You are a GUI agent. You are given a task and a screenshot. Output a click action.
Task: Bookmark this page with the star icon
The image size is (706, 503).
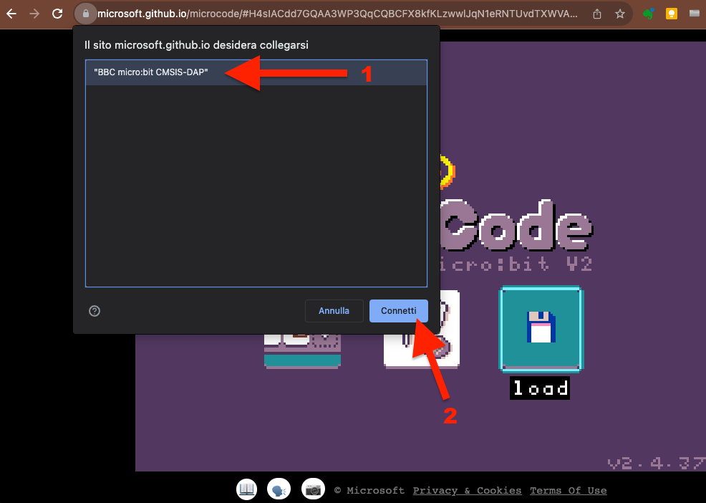(620, 14)
